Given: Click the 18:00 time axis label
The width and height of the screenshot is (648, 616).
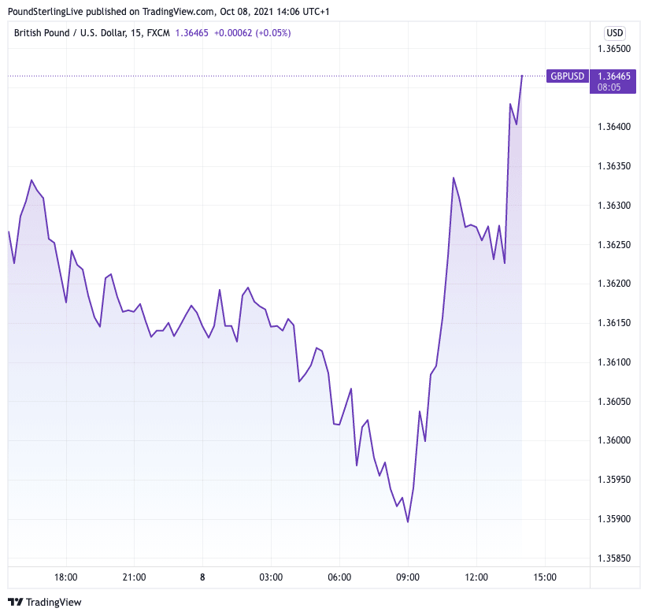Looking at the screenshot, I should 66,577.
